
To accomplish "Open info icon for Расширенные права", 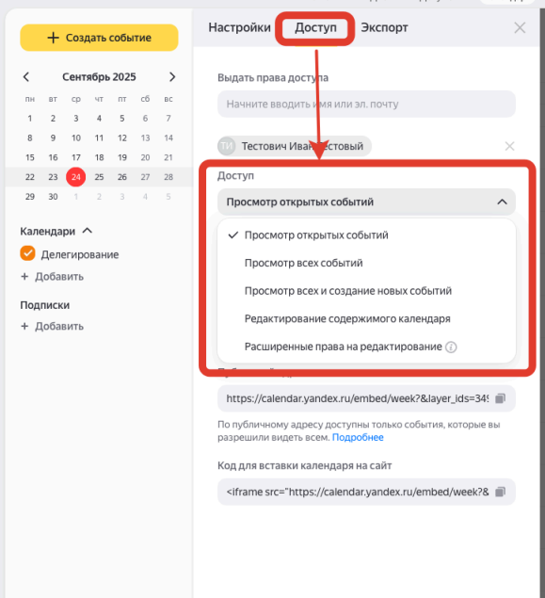I will [451, 347].
